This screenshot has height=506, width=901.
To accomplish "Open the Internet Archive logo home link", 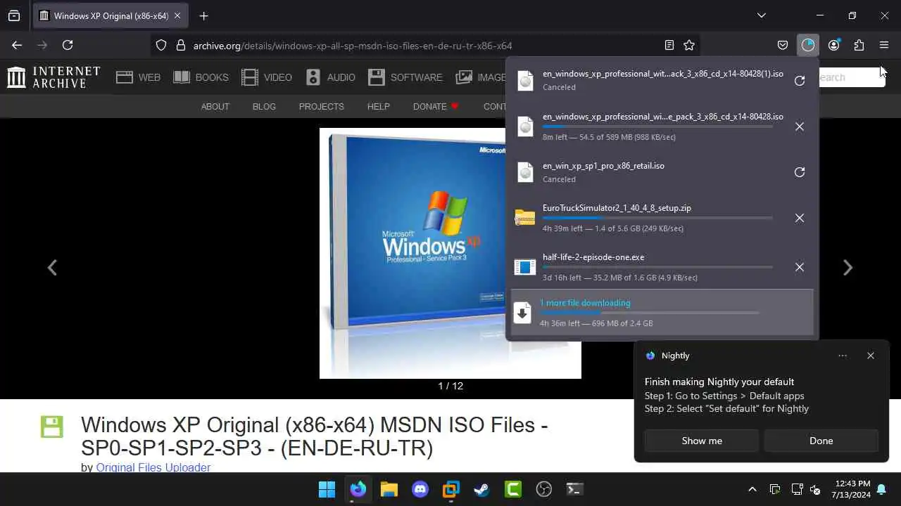I will coord(53,77).
